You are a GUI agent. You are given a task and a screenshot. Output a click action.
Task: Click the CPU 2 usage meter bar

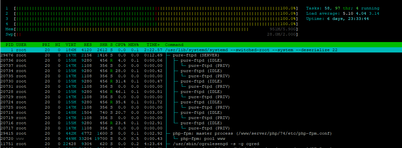156,13
